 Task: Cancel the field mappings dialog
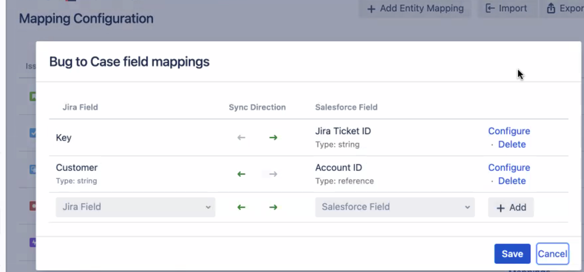552,254
